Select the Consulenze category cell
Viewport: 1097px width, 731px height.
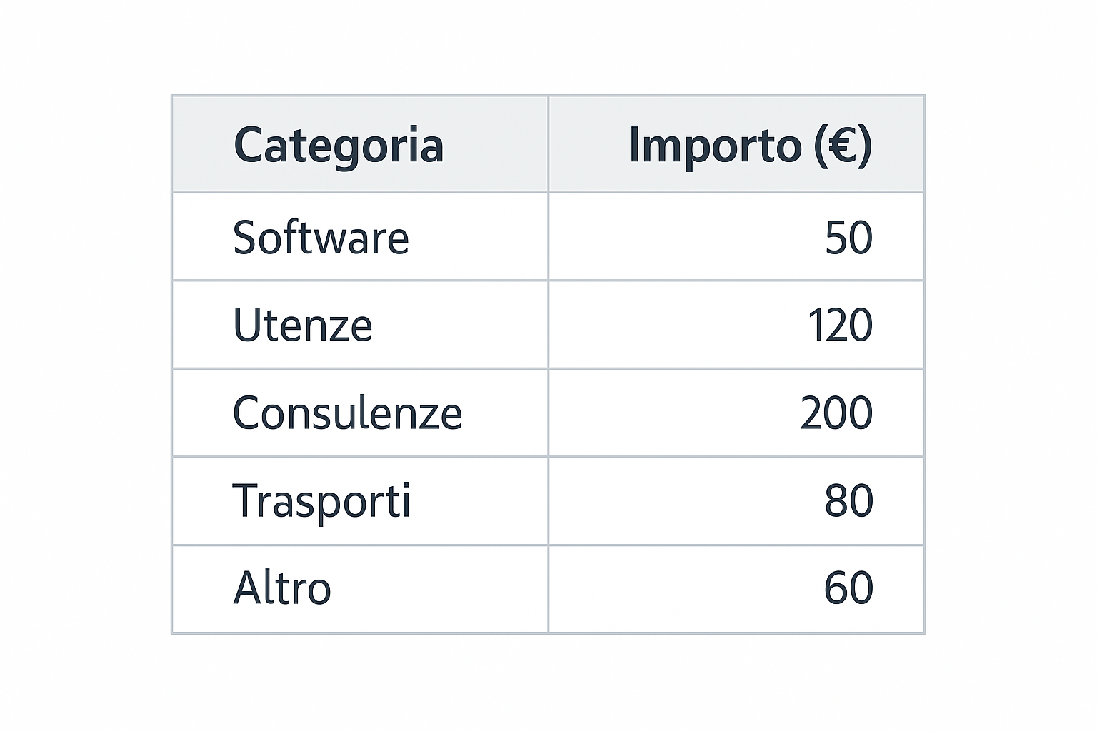tap(347, 413)
